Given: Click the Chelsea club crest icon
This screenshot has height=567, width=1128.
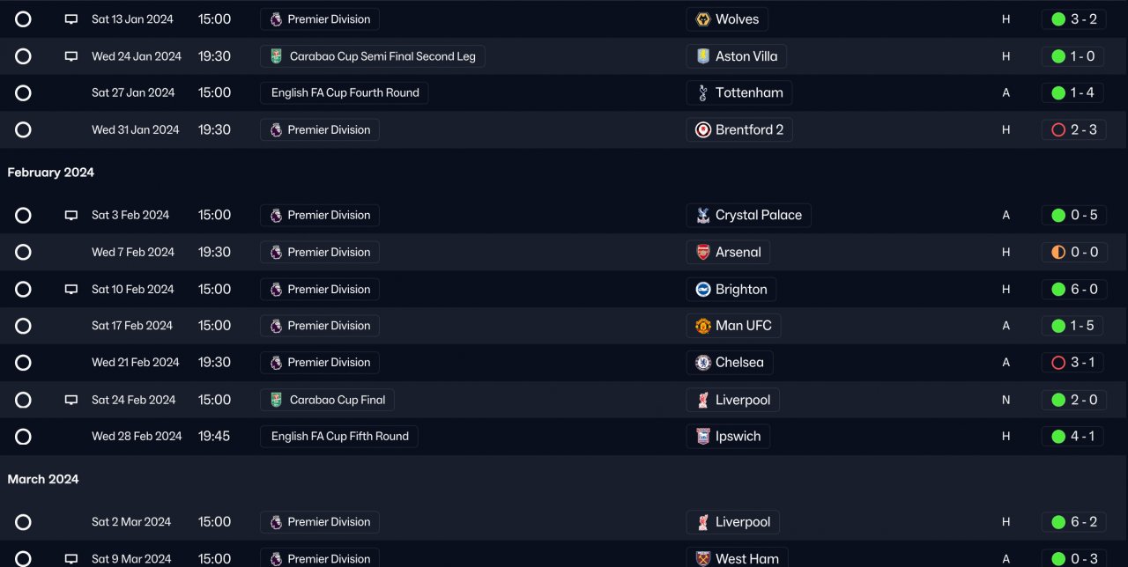Looking at the screenshot, I should (x=703, y=363).
